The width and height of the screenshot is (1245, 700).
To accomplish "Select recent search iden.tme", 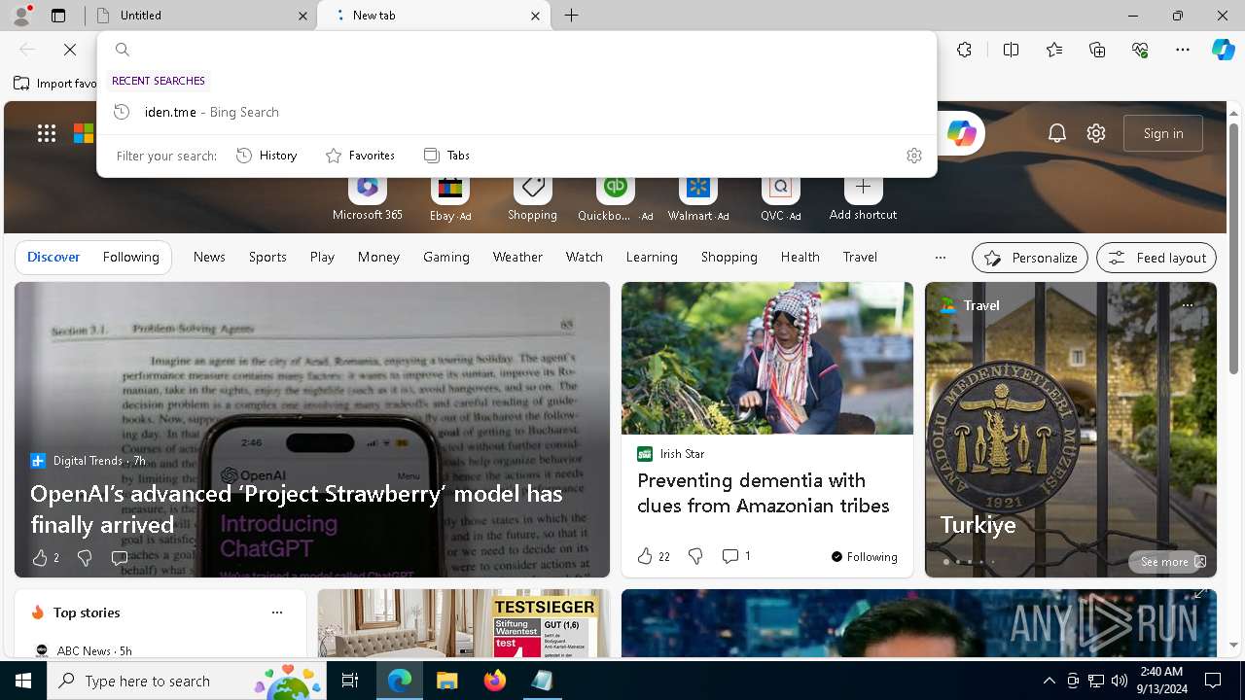I will 516,112.
